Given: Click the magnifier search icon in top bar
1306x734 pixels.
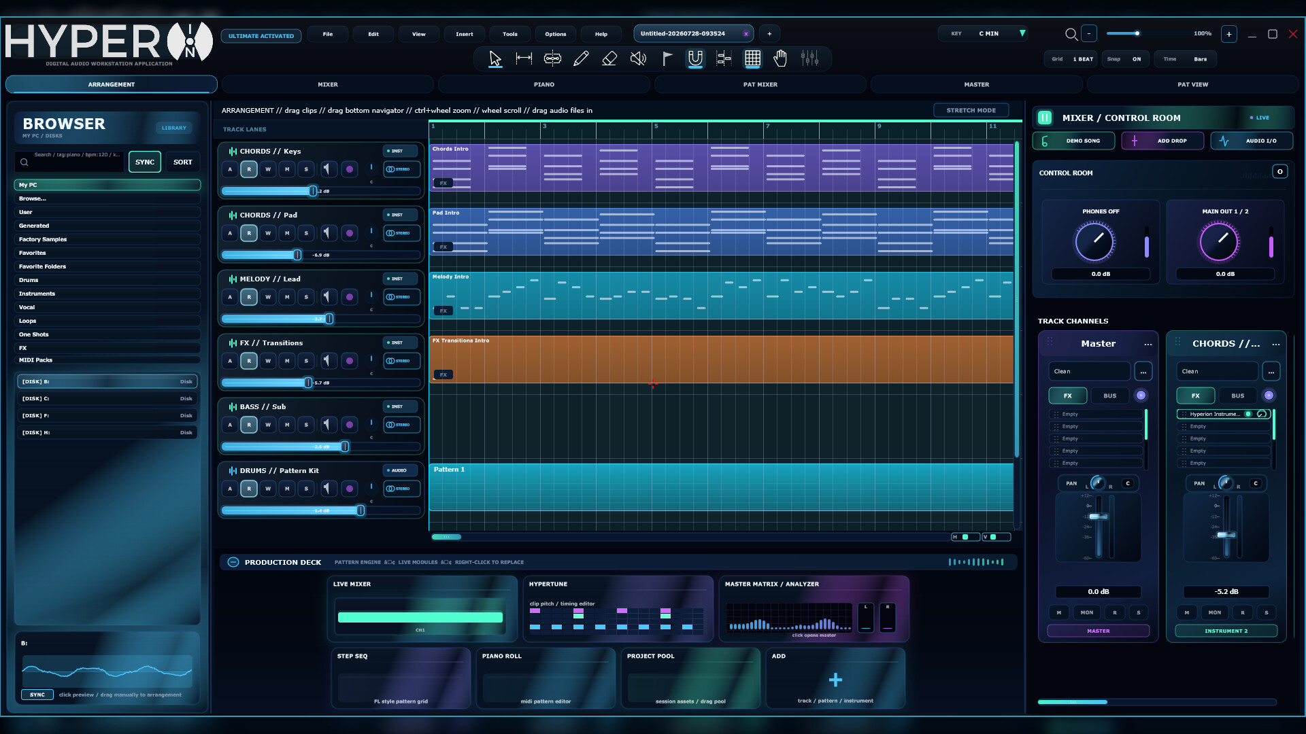Looking at the screenshot, I should point(1071,34).
